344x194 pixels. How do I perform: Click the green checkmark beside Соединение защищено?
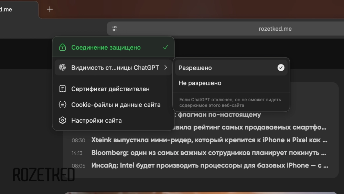[165, 48]
